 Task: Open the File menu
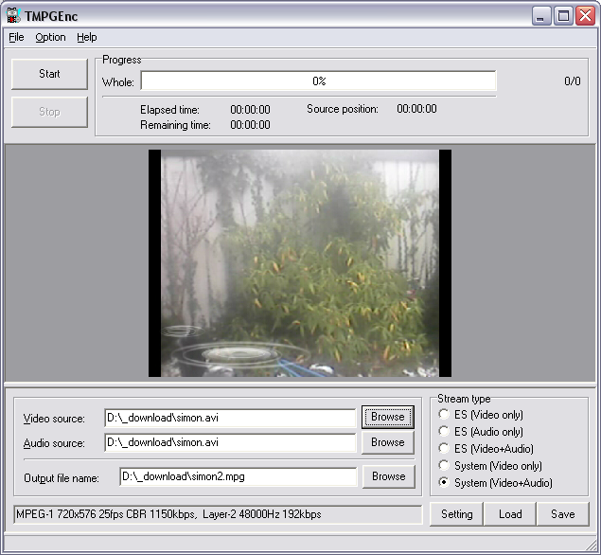point(16,37)
